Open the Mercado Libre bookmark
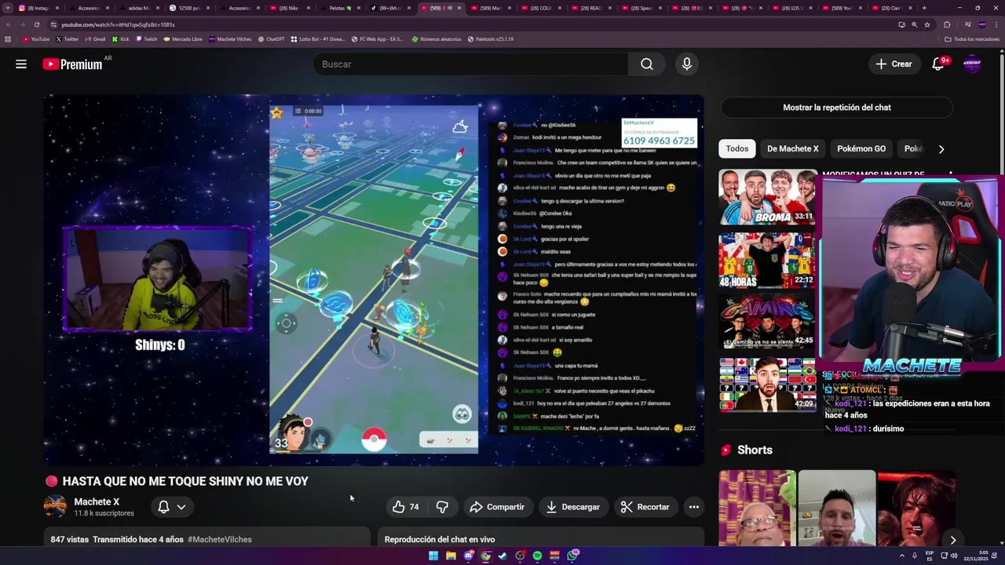The image size is (1005, 565). [x=183, y=39]
